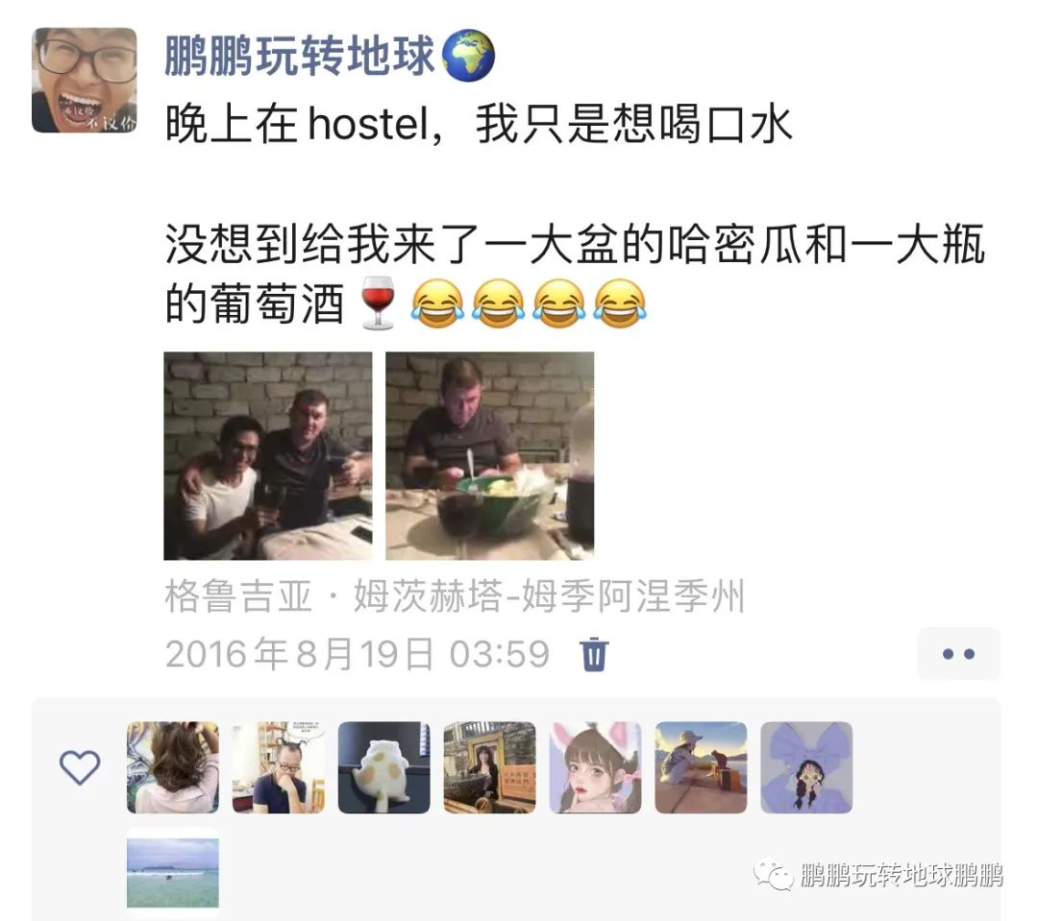Open the two-dot more options button
This screenshot has height=921, width=1038.
click(x=958, y=654)
